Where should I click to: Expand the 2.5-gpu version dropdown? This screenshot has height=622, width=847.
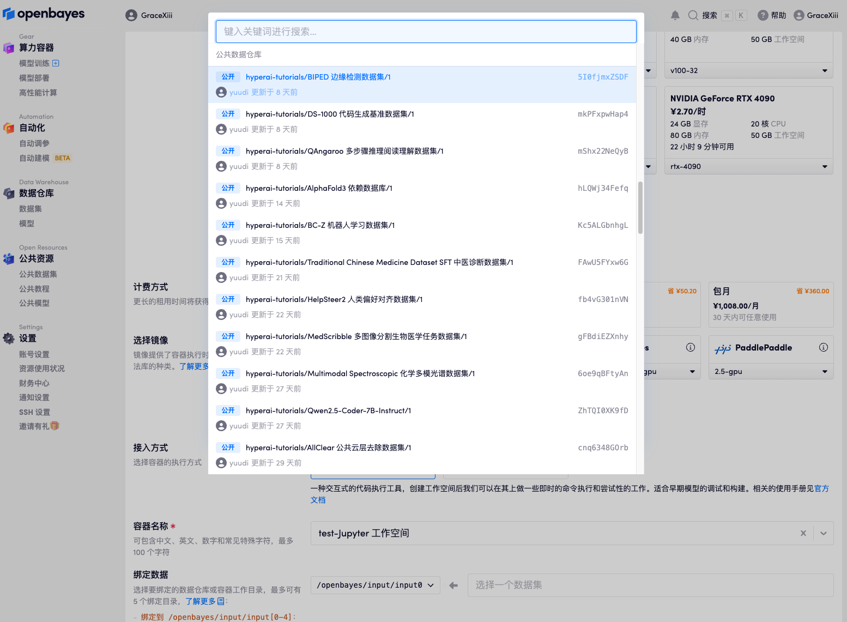click(x=770, y=372)
